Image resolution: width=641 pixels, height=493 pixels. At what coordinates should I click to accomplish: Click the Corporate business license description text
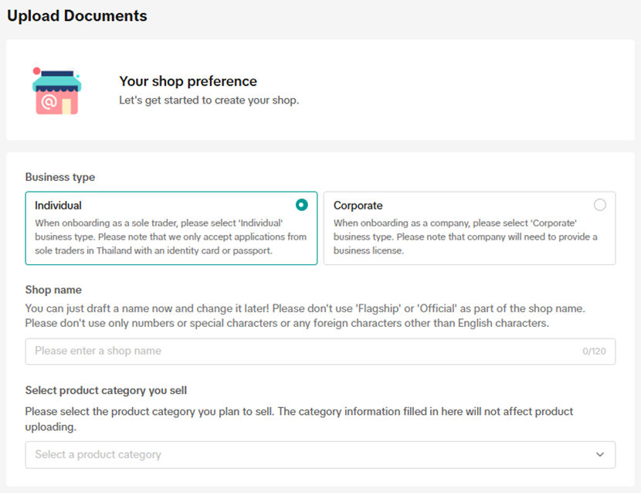(465, 236)
